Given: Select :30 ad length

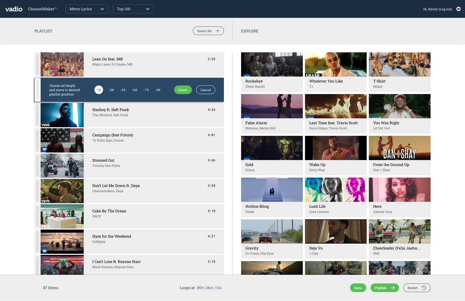Looking at the screenshot, I should 111,90.
